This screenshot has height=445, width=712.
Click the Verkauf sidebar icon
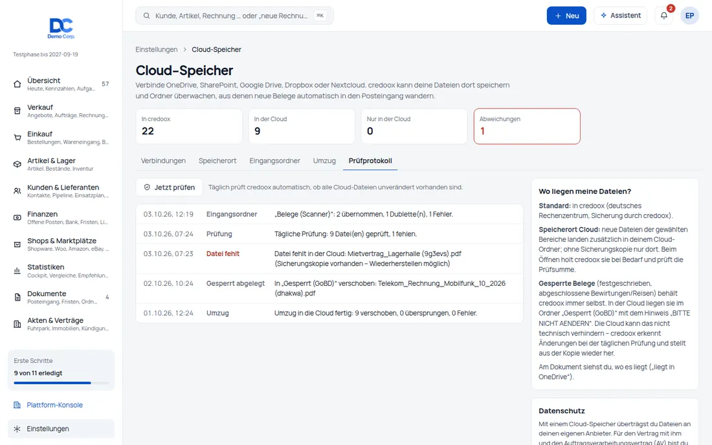point(17,111)
